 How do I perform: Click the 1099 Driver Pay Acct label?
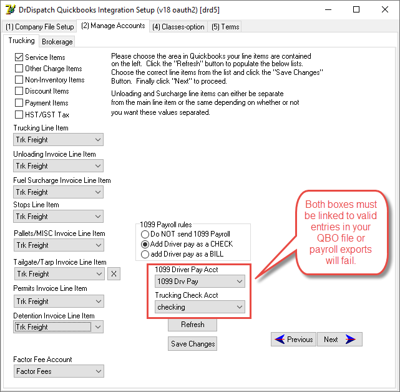(x=187, y=270)
